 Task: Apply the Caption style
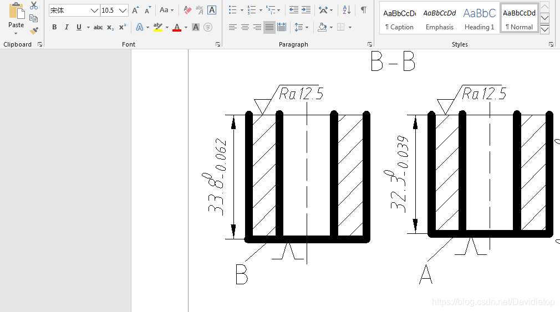(x=400, y=18)
